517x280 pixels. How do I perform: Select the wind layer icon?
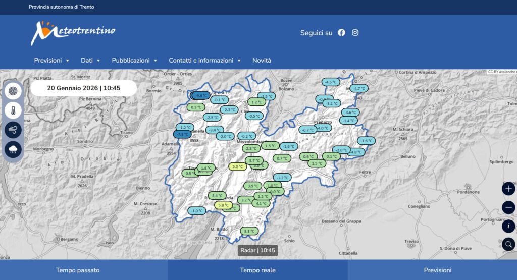(13, 130)
